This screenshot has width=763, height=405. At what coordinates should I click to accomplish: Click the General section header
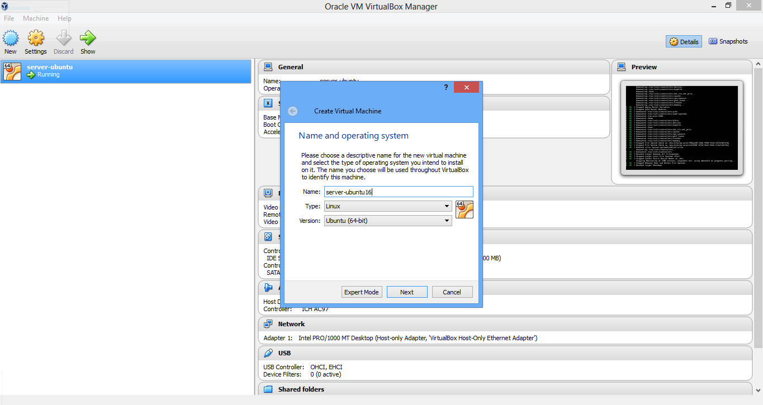(x=434, y=67)
